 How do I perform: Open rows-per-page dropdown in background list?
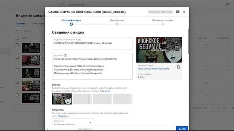(x=210, y=108)
